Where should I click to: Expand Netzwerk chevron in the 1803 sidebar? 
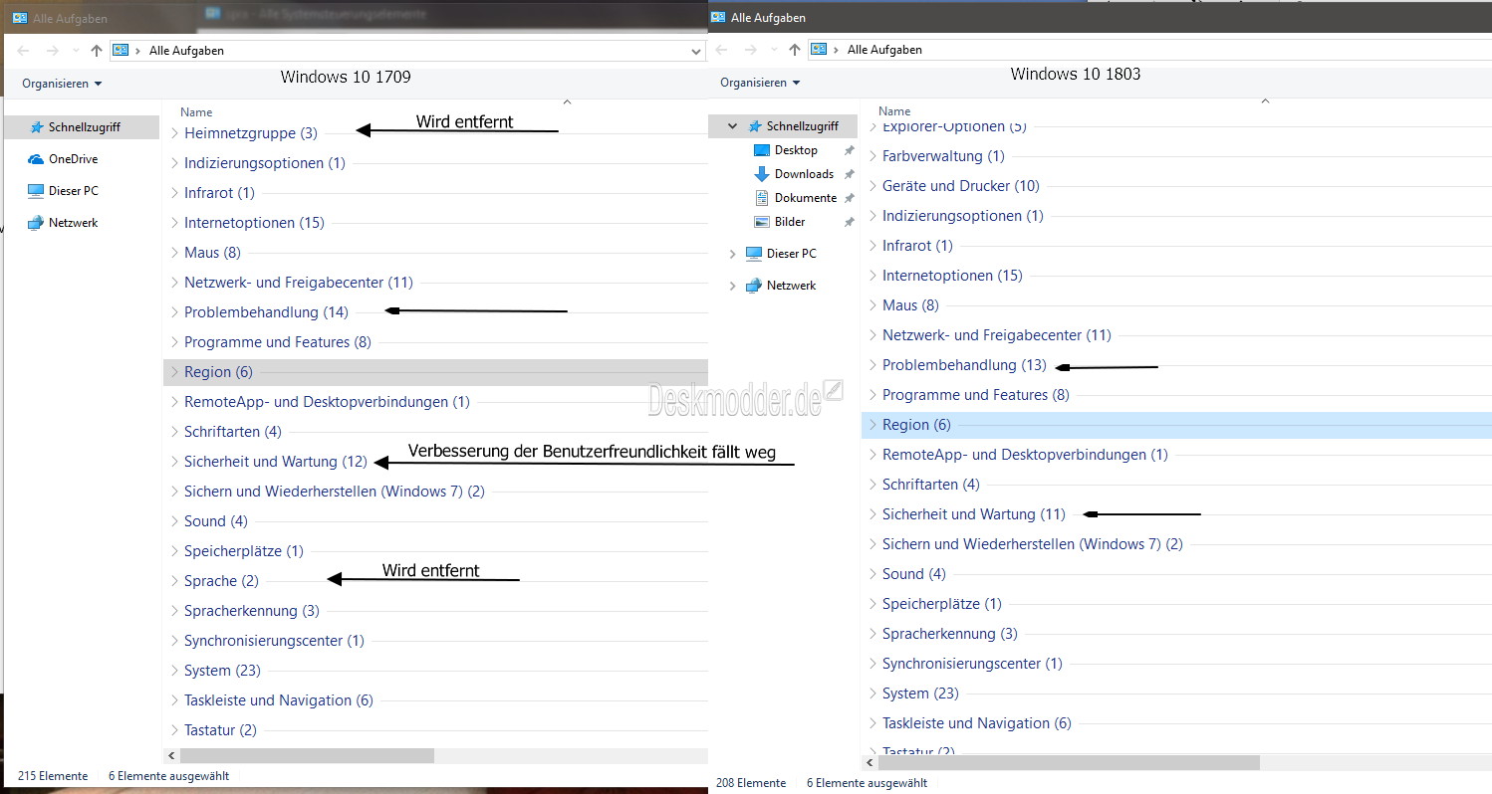click(x=733, y=286)
